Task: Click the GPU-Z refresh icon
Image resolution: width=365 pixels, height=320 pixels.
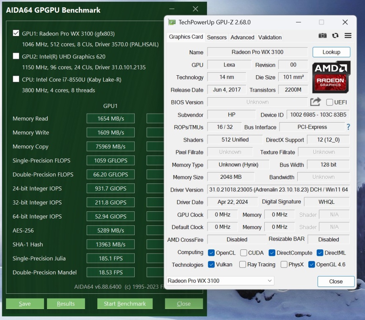Action: tap(335, 36)
